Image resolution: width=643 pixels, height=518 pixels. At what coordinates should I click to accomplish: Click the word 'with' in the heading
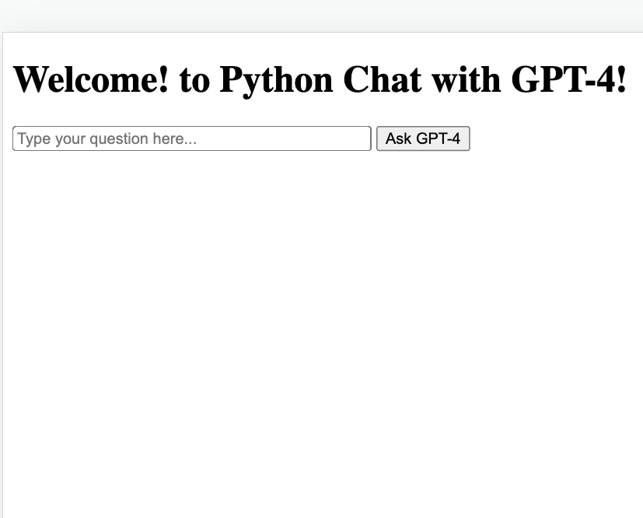[467, 79]
